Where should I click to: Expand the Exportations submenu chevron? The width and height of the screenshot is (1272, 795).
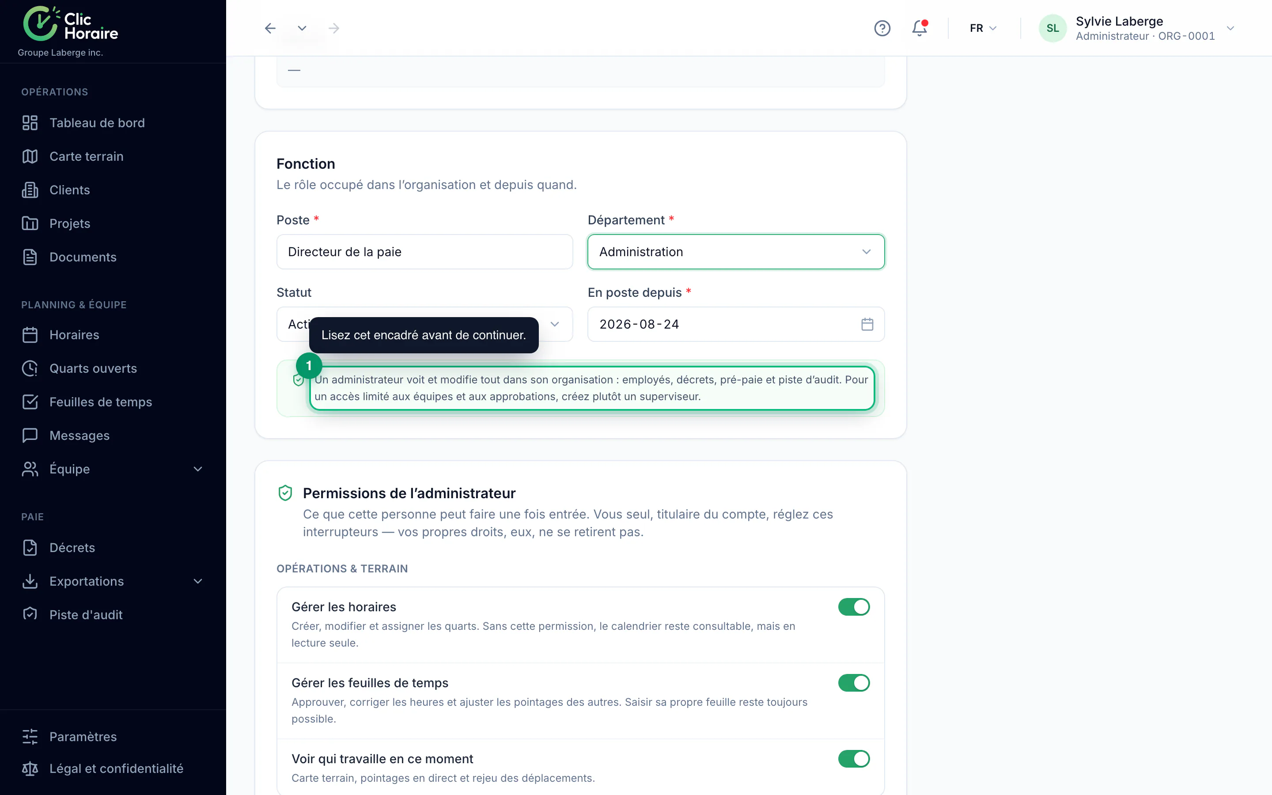tap(198, 581)
